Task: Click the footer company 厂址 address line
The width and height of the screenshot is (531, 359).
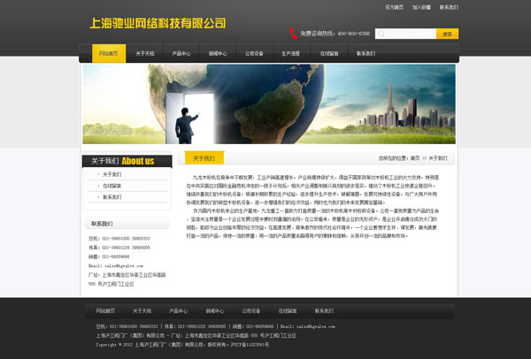Action: point(196,336)
